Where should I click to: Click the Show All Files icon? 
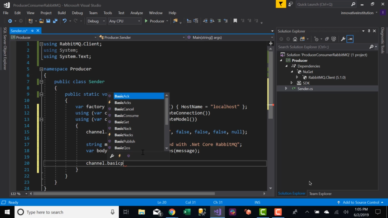click(334, 39)
